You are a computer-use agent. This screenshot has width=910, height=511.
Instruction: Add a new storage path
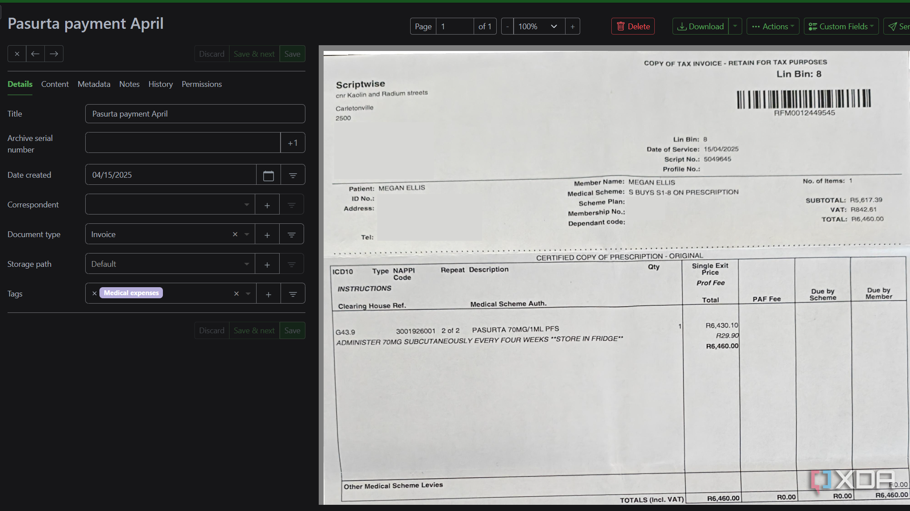coord(267,264)
